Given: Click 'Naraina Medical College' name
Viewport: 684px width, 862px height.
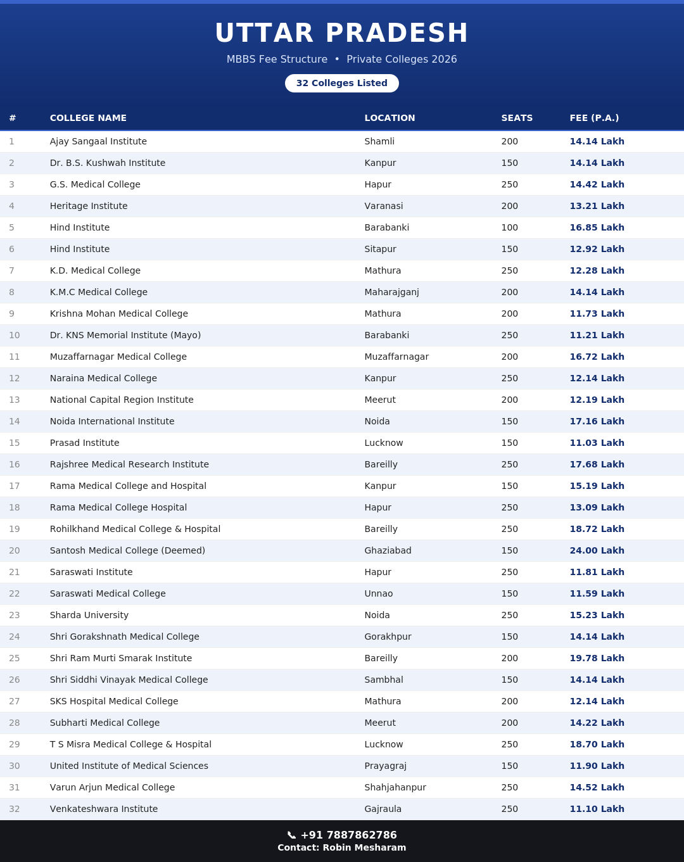Looking at the screenshot, I should (103, 378).
